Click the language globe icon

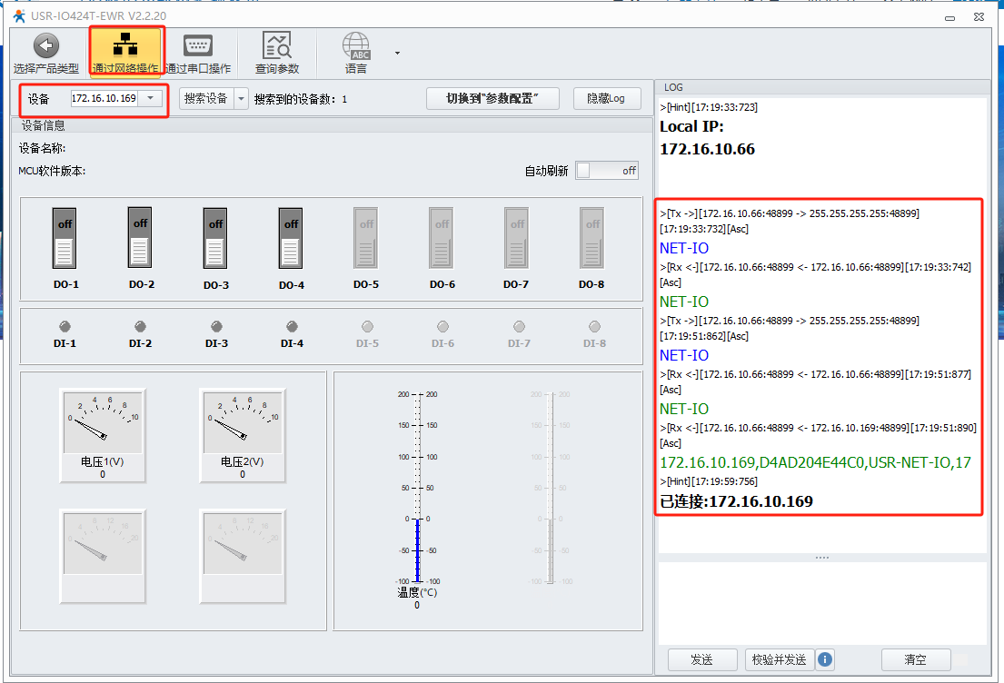tap(355, 47)
